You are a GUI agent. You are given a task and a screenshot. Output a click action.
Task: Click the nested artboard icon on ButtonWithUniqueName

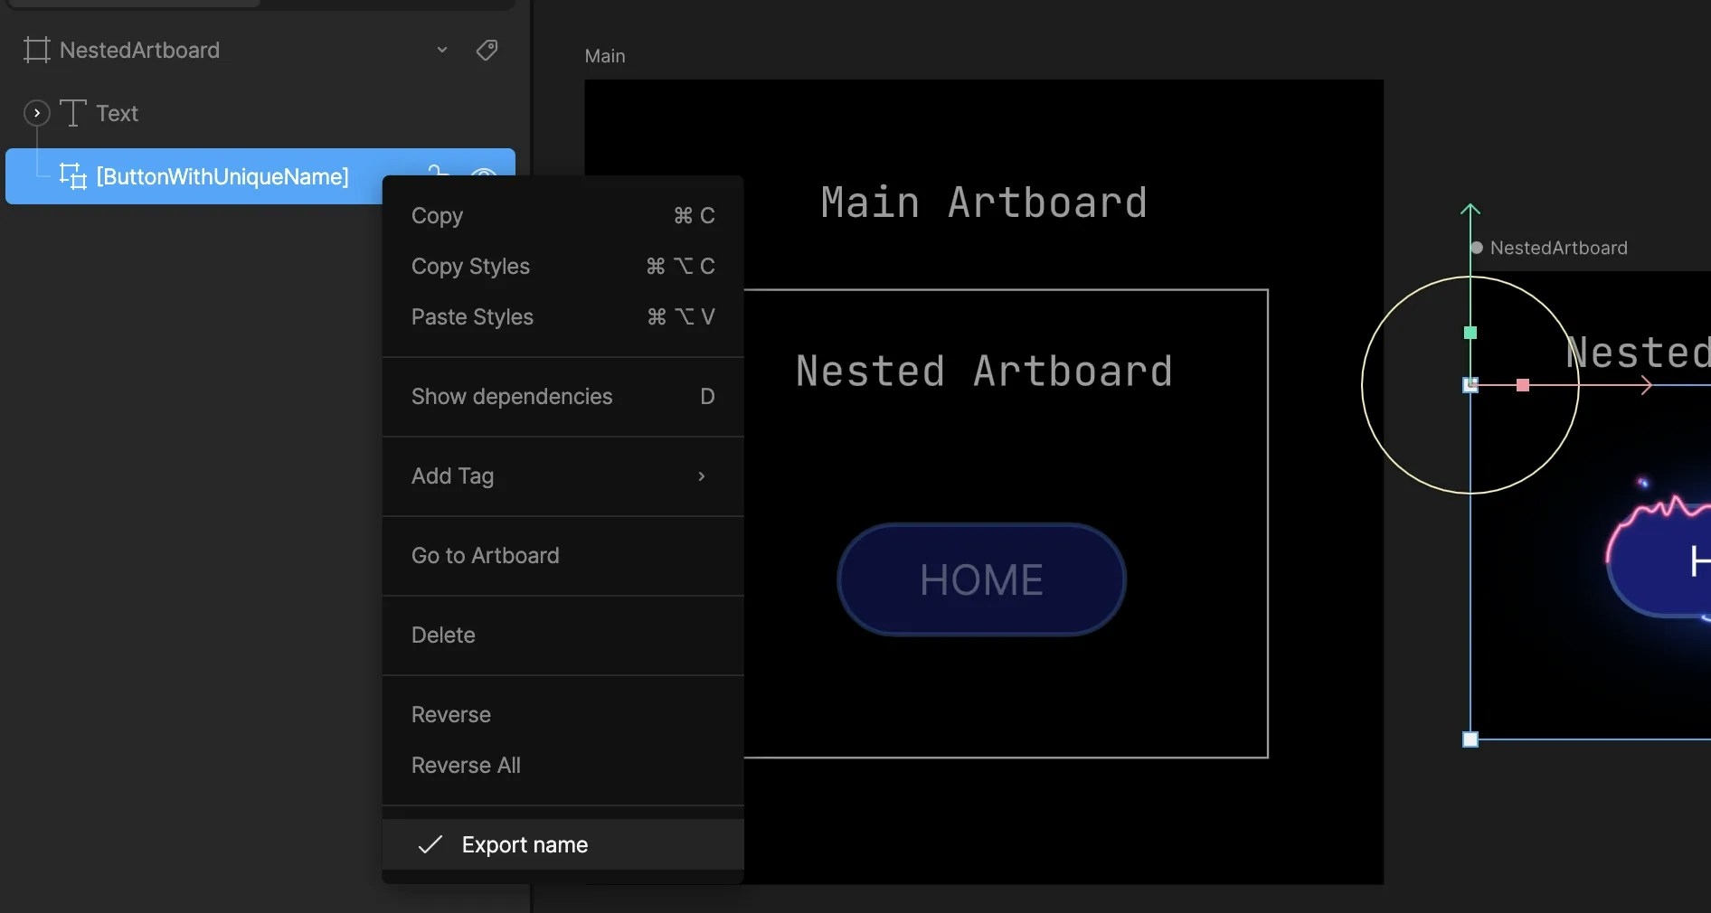click(x=71, y=177)
